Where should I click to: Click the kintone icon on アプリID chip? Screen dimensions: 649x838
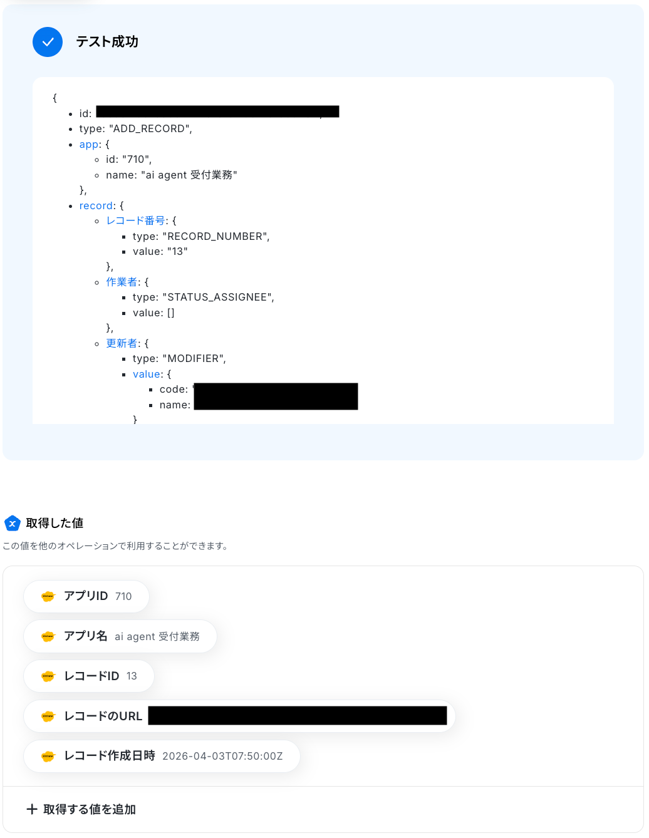point(48,596)
